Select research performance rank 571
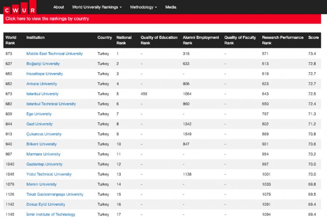 pos(265,54)
